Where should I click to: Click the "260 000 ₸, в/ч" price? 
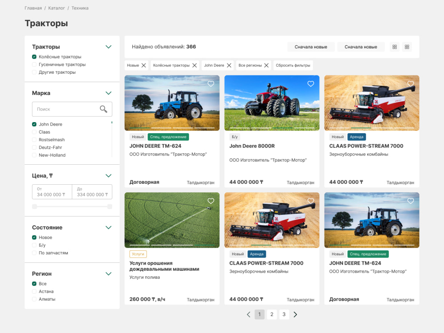coord(147,299)
